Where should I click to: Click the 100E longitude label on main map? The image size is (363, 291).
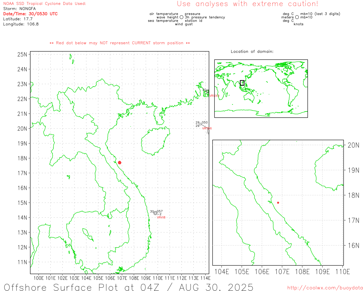point(39,278)
